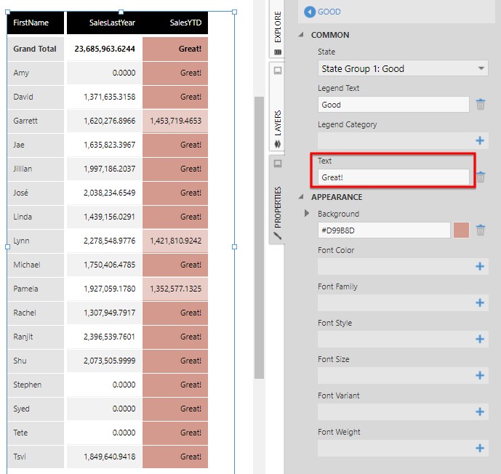
Task: Click the Background color swatch
Action: pyautogui.click(x=461, y=230)
